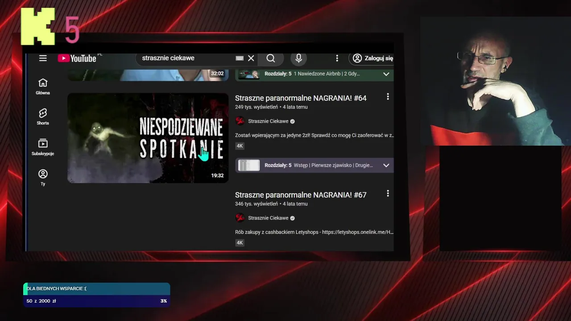This screenshot has height=321, width=571.
Task: Click '249 tys. wyświetleń' view count text
Action: pyautogui.click(x=257, y=107)
